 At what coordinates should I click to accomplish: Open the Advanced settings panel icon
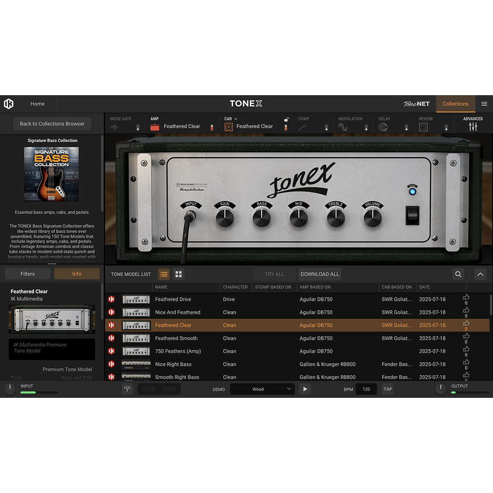pyautogui.click(x=473, y=127)
